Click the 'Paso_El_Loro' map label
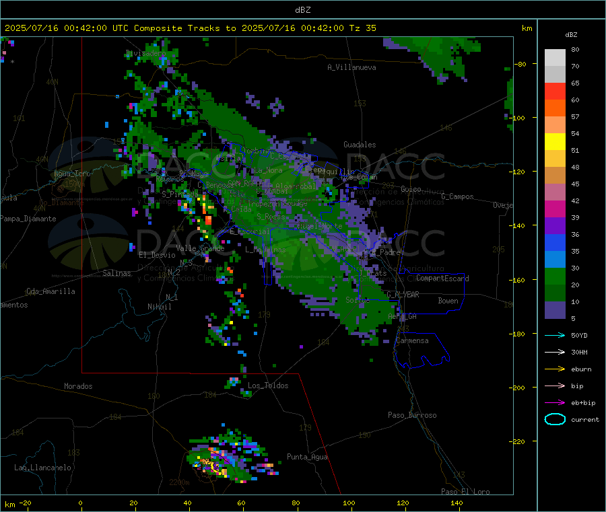 465,492
